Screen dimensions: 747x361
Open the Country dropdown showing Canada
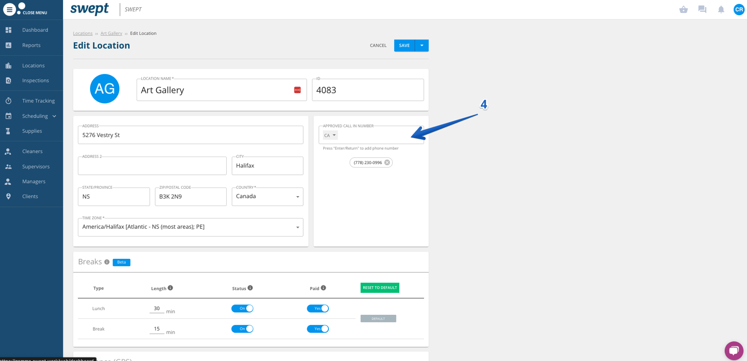point(268,197)
